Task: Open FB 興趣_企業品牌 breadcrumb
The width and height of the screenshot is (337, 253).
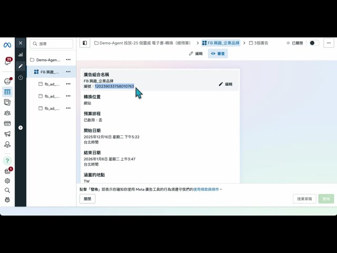Action: (x=221, y=43)
